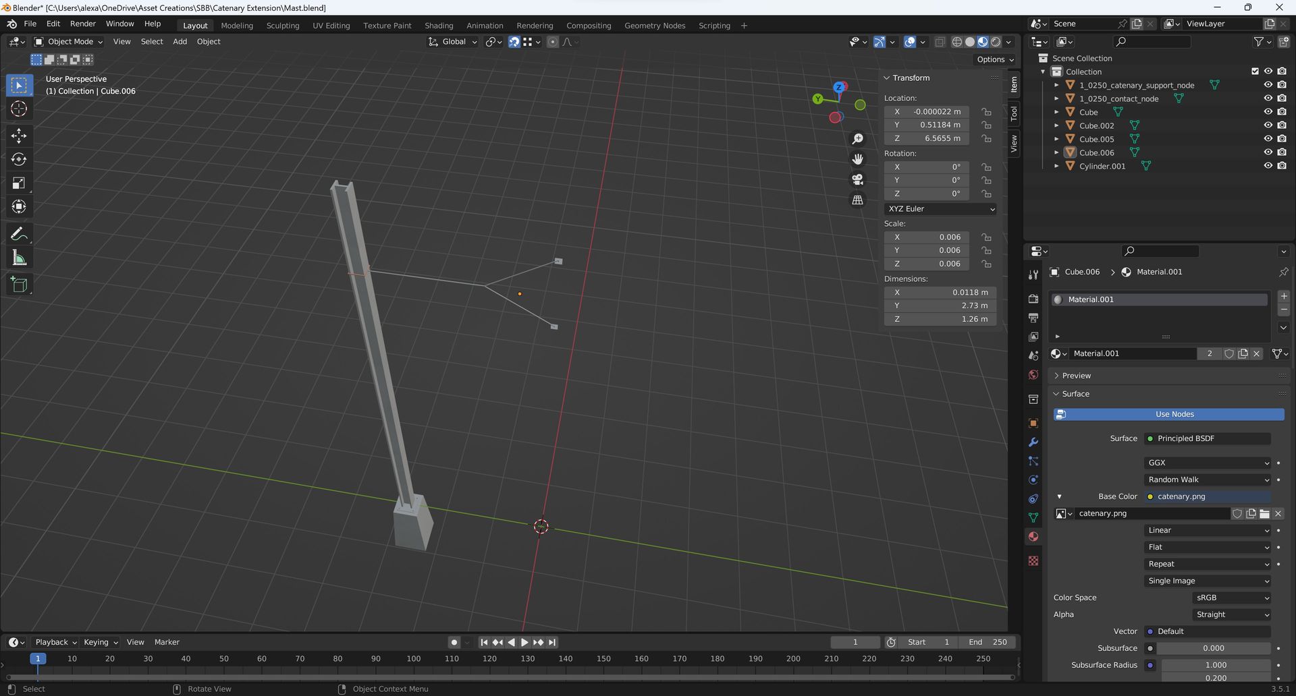Adjust the Subsurface value slider
Screen dimensions: 1296x696
point(1213,648)
